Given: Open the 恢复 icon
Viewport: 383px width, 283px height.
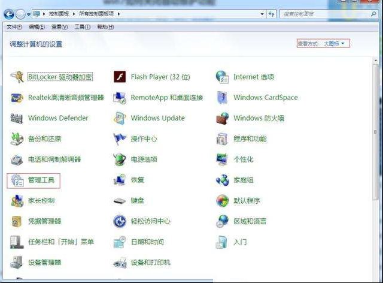Looking at the screenshot, I should [120, 180].
